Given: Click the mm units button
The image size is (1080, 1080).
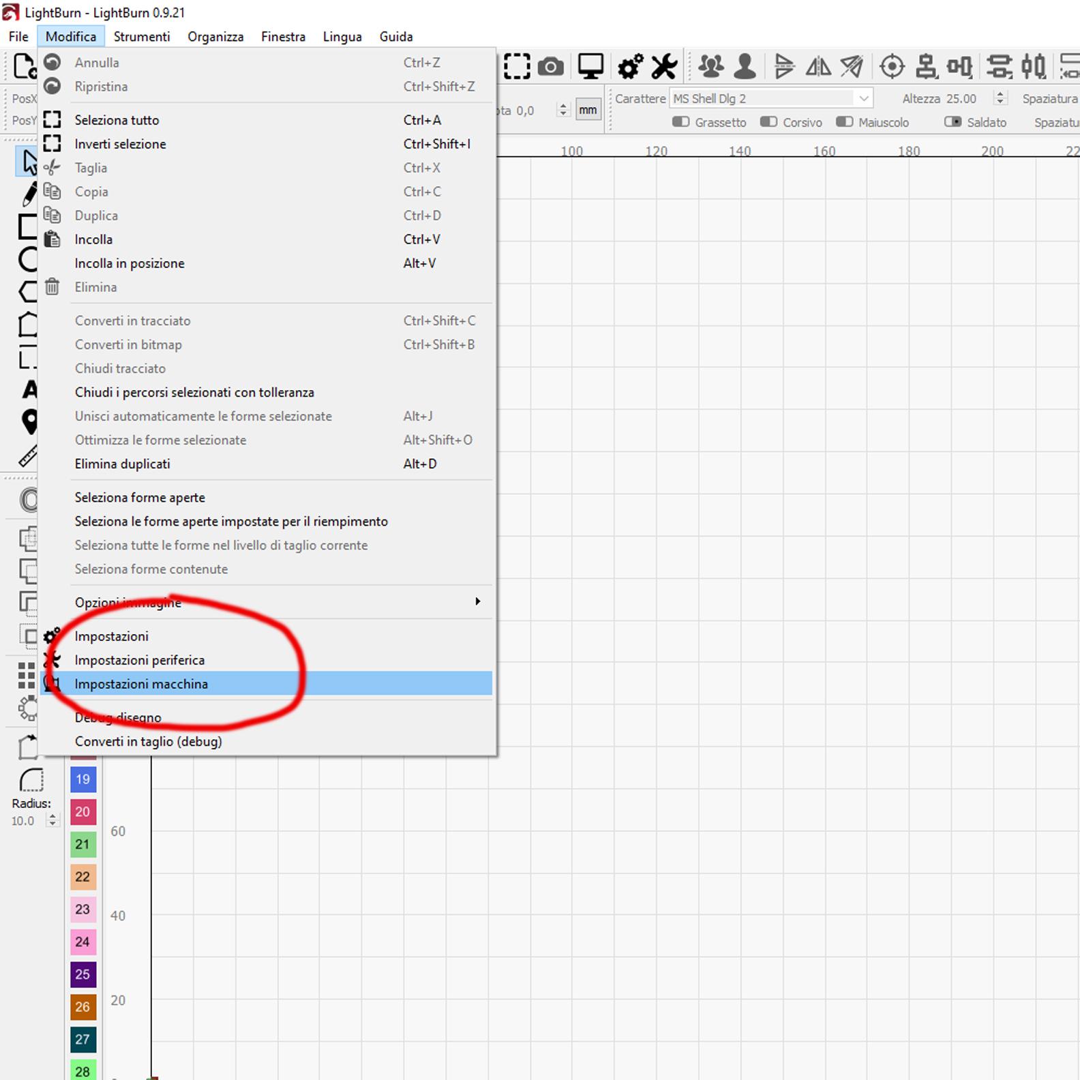Looking at the screenshot, I should 588,110.
